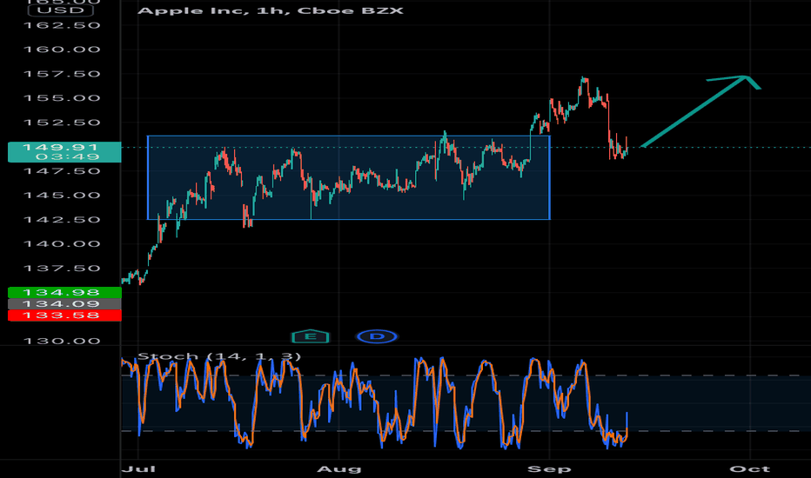
Task: Click the 160.00 price axis value
Action: [62, 50]
